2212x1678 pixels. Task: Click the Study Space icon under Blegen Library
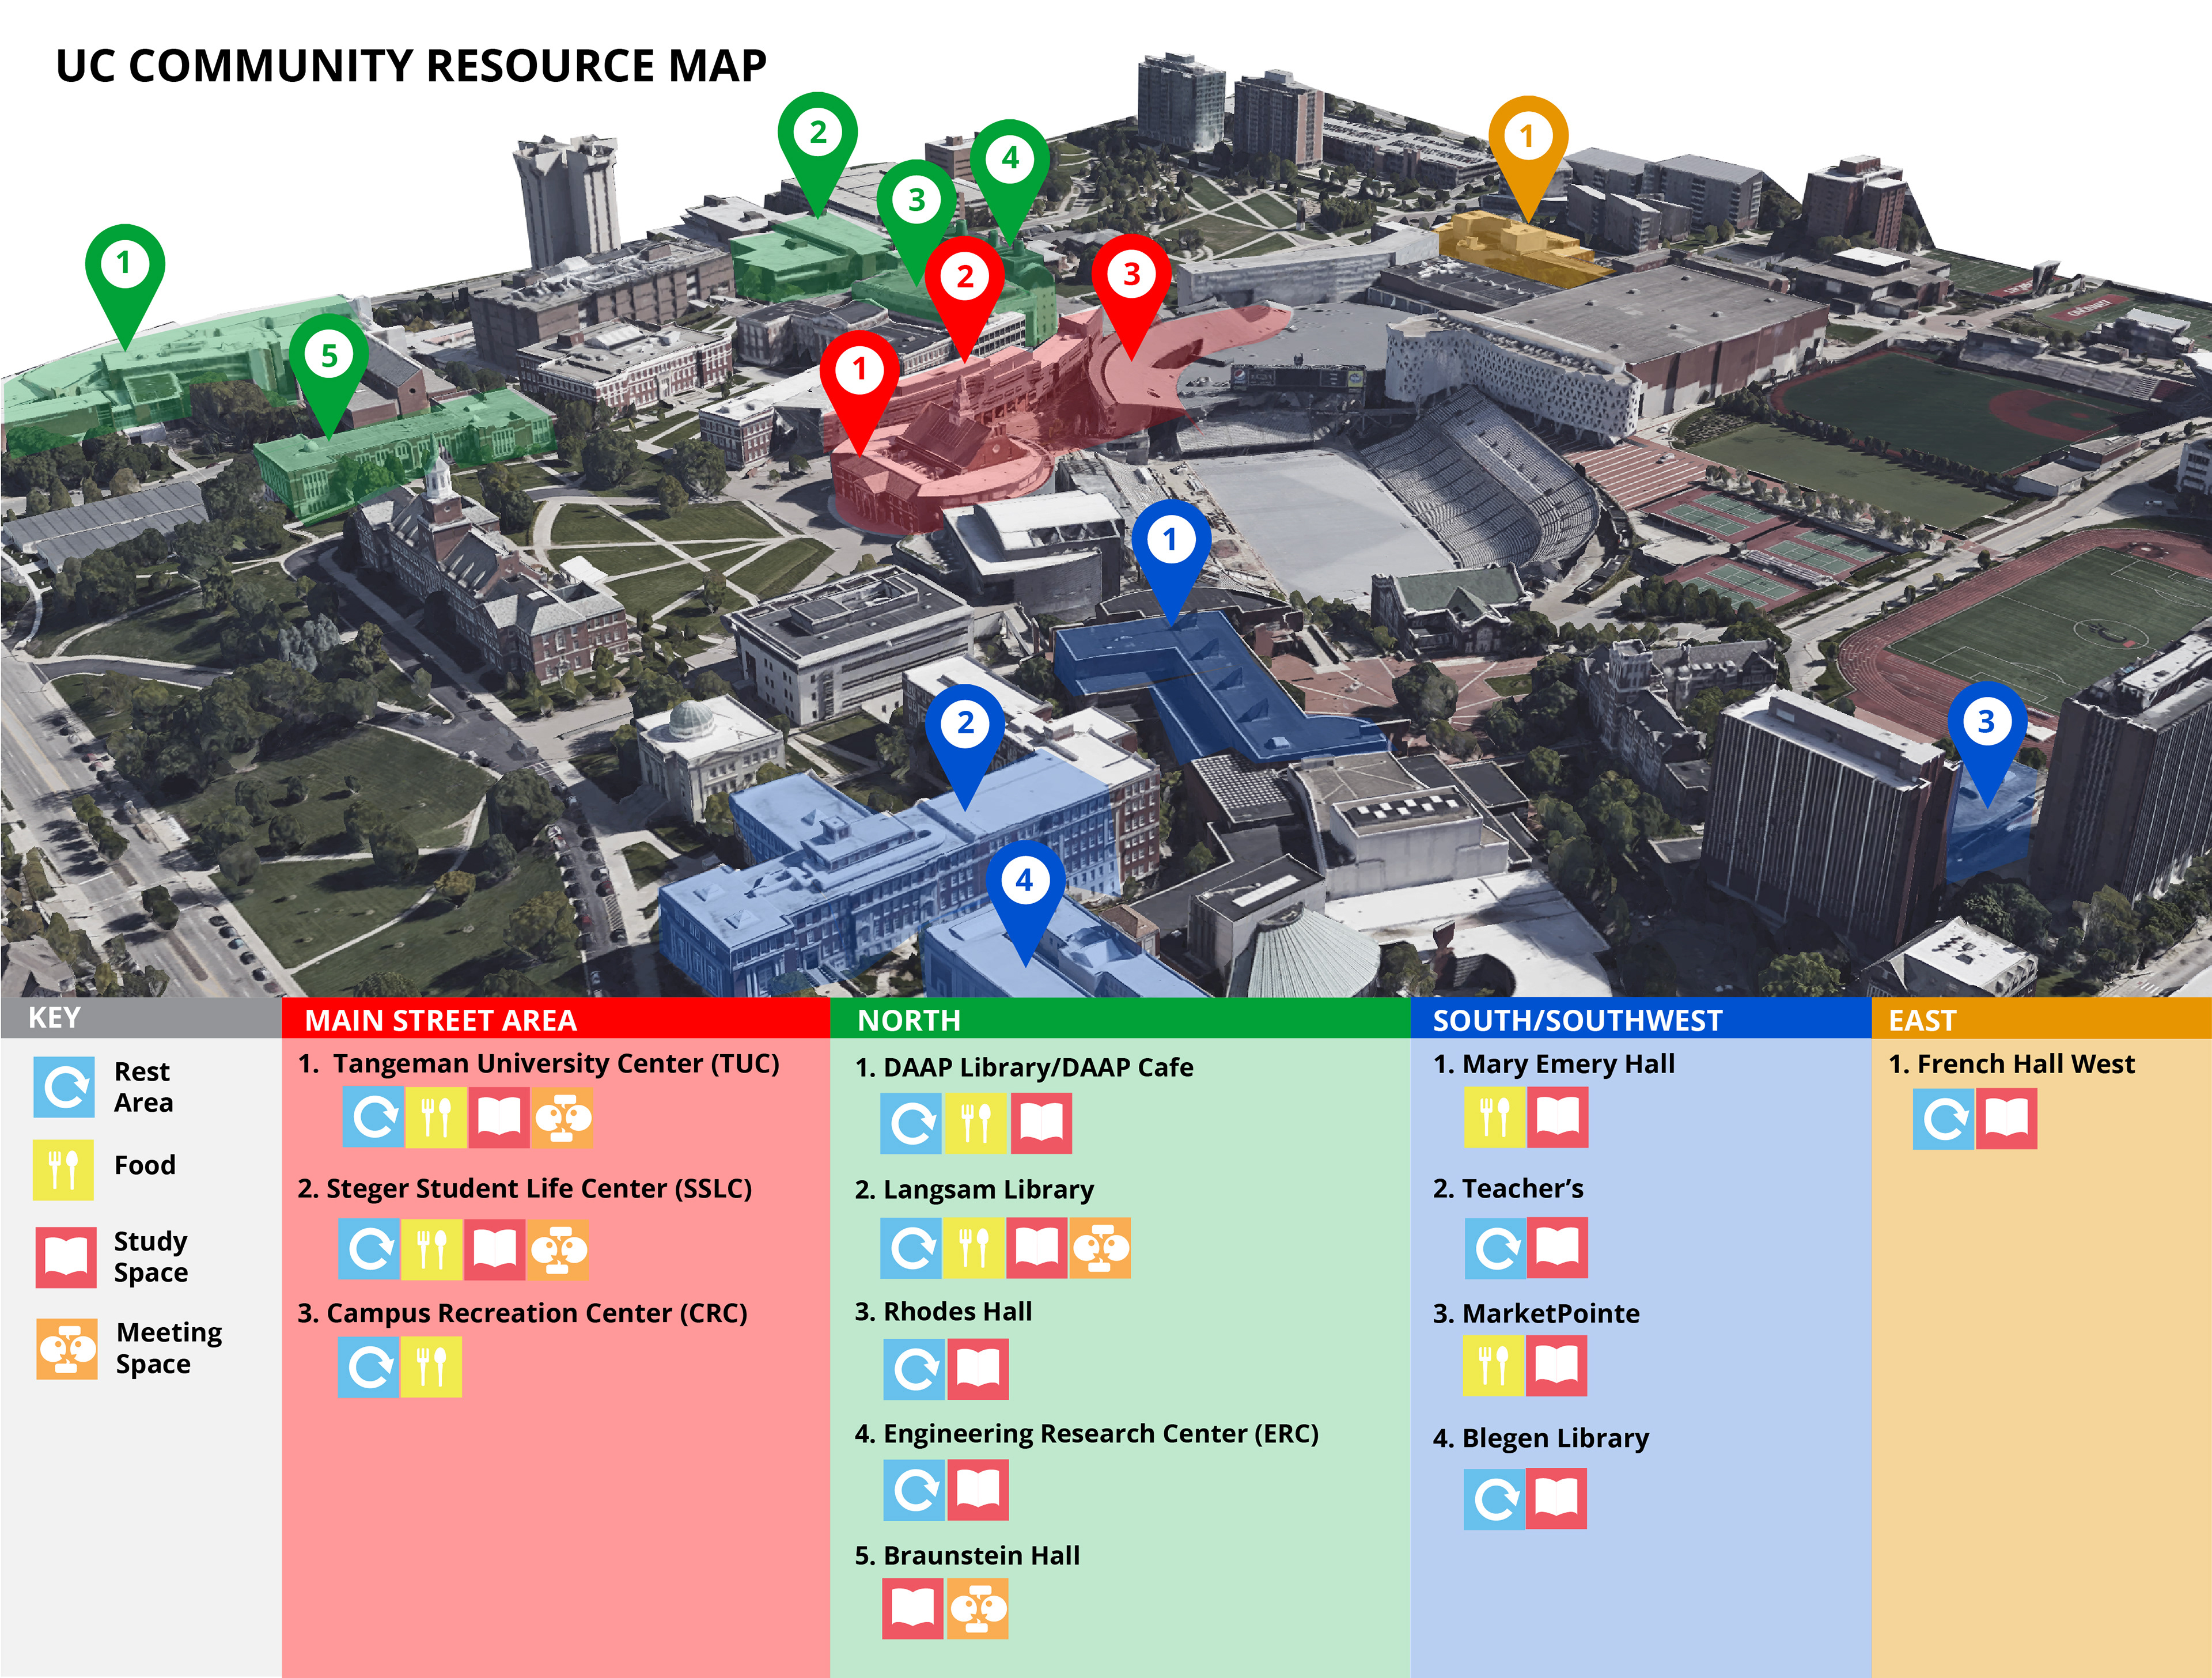[x=1557, y=1498]
